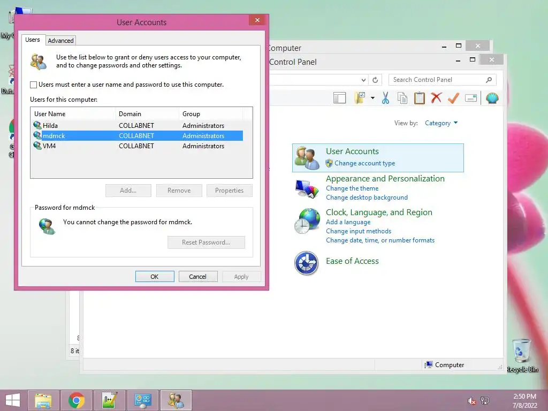Maximize the Control Panel window
548x411 pixels.
[473, 60]
